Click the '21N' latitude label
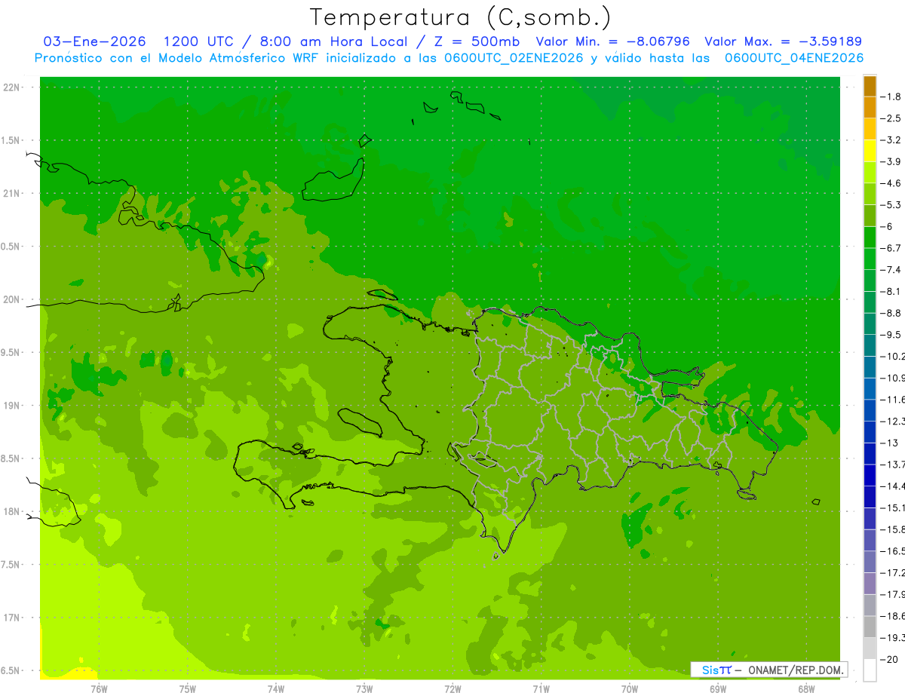This screenshot has width=905, height=699. [11, 194]
